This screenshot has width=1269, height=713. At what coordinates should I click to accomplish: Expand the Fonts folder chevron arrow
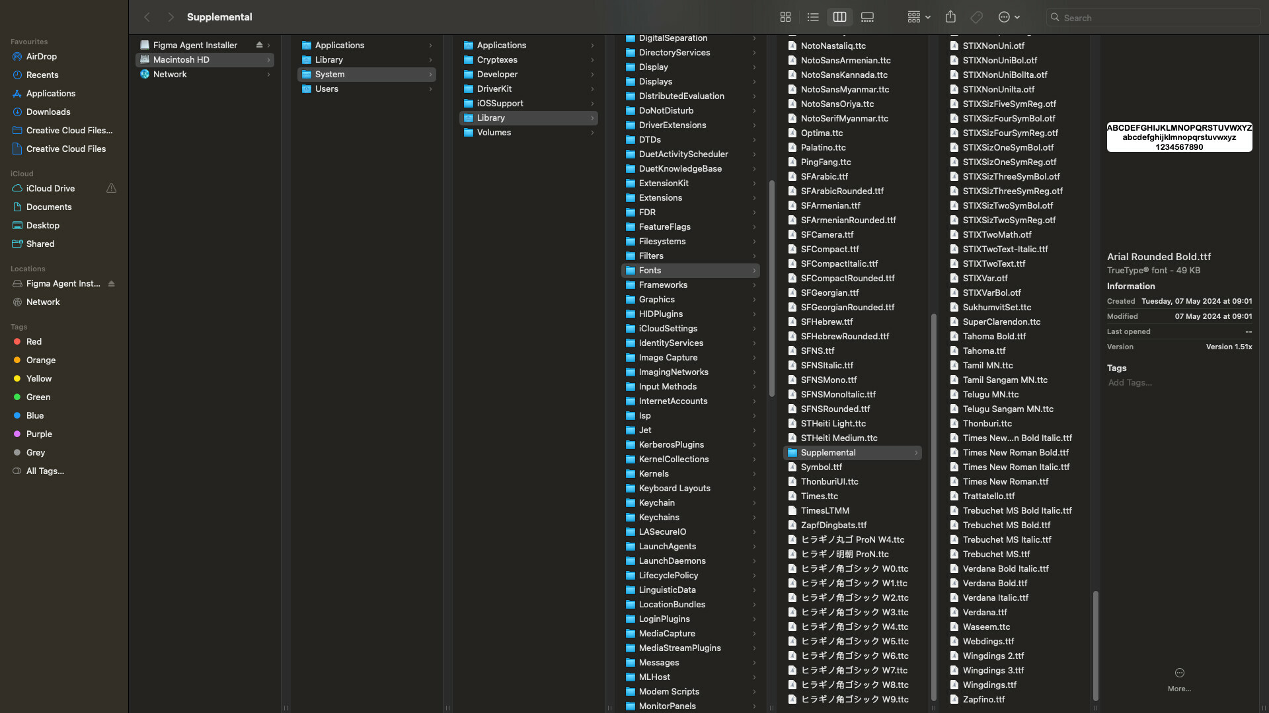(753, 271)
